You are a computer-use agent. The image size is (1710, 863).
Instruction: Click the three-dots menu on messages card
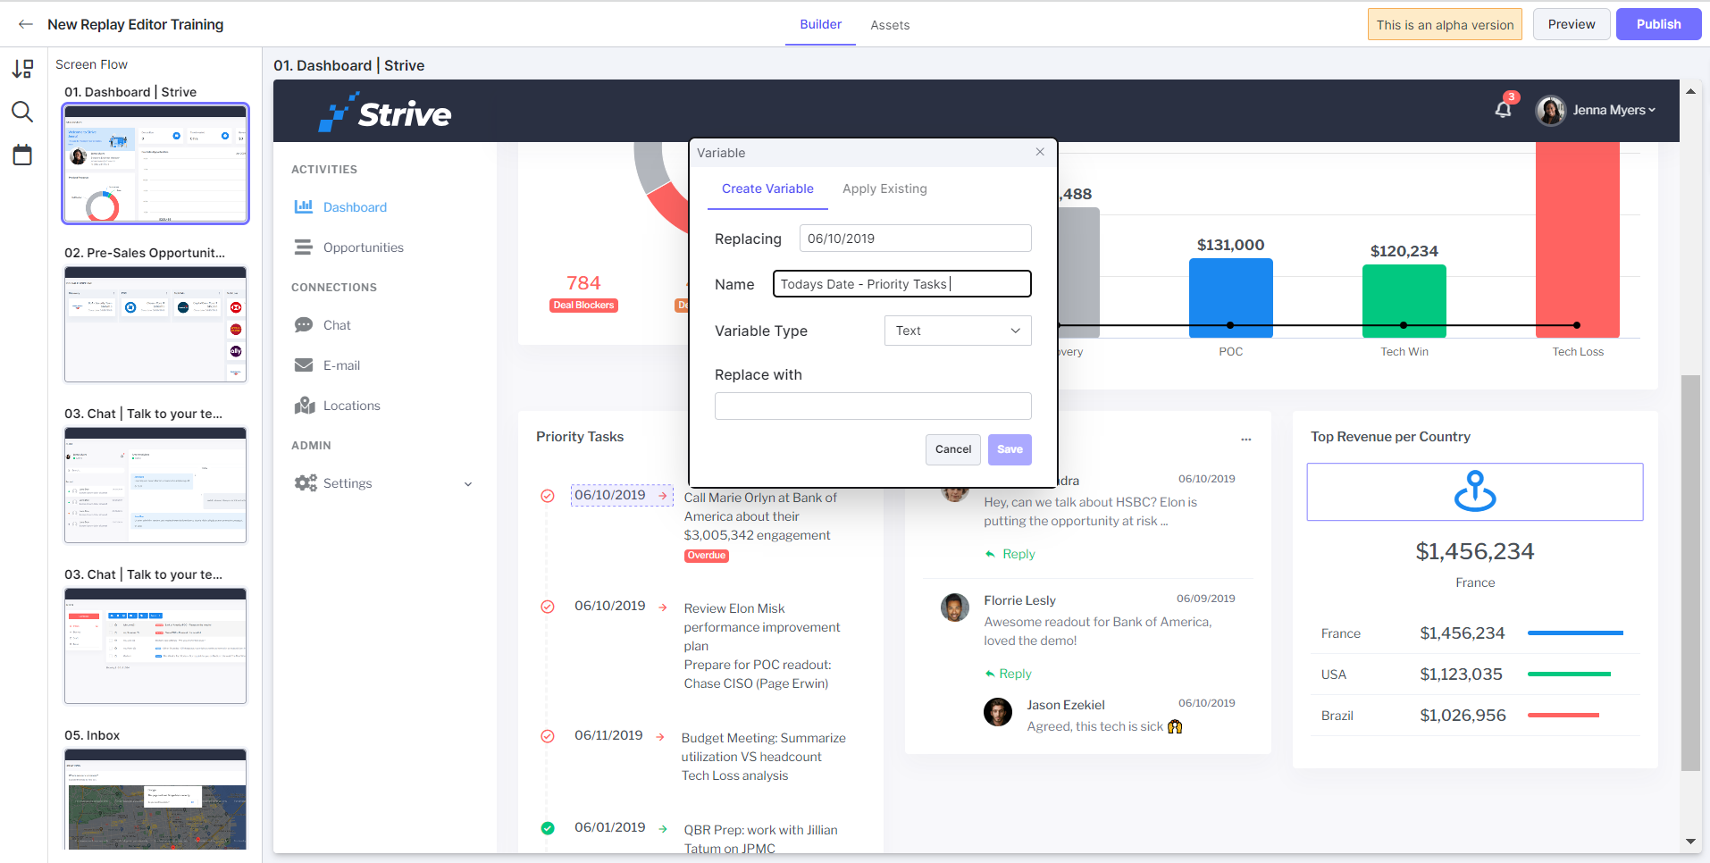[1246, 439]
